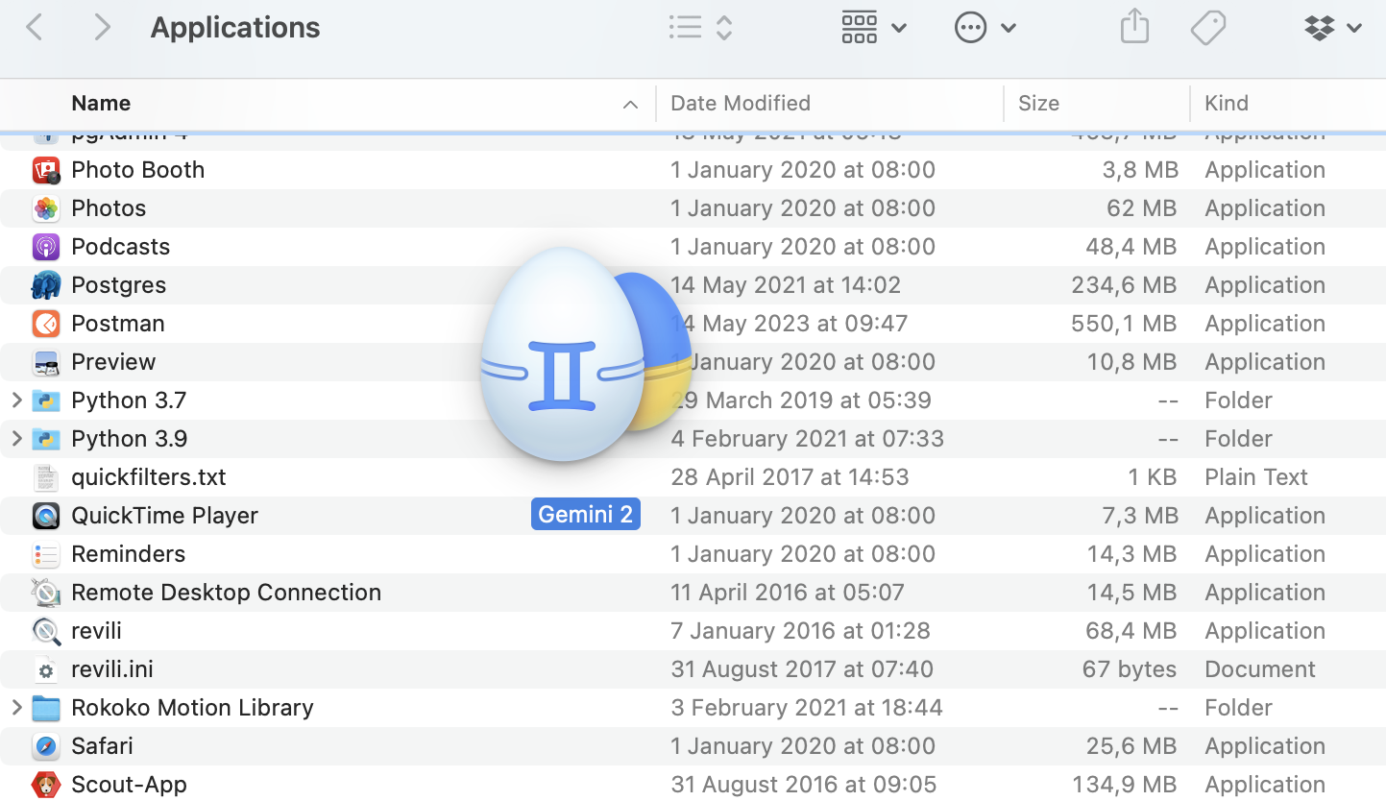Expand the Python 3.7 folder
The image size is (1386, 801).
point(16,400)
